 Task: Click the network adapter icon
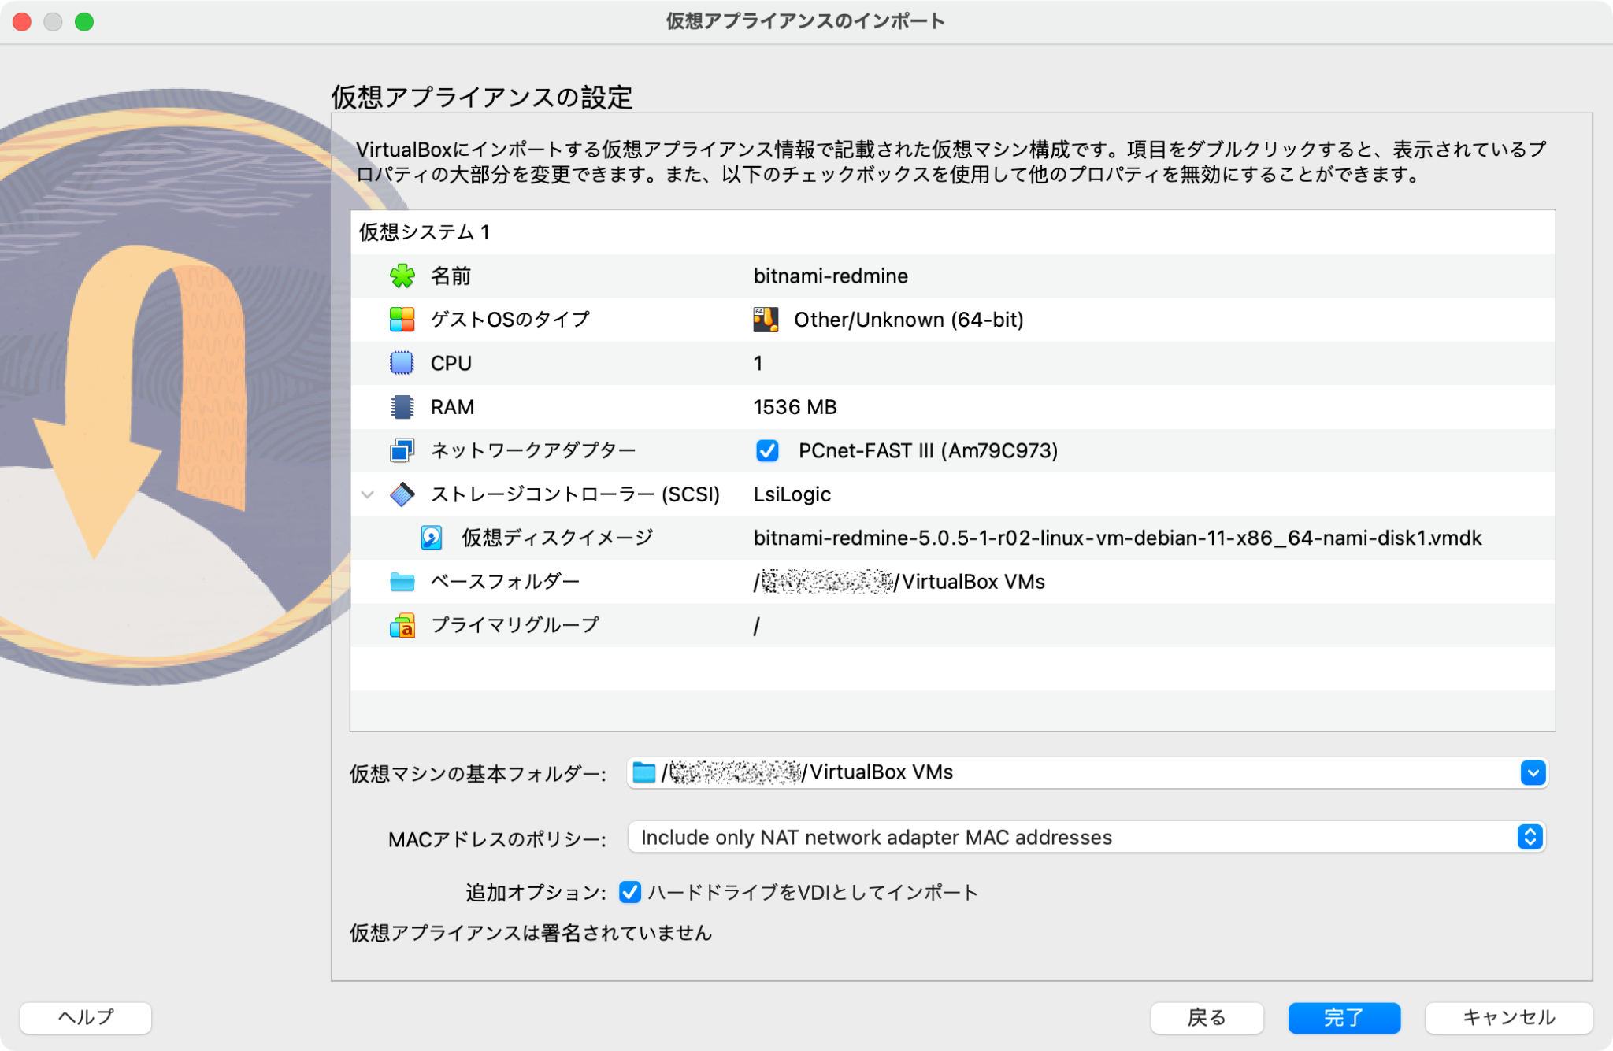coord(402,450)
